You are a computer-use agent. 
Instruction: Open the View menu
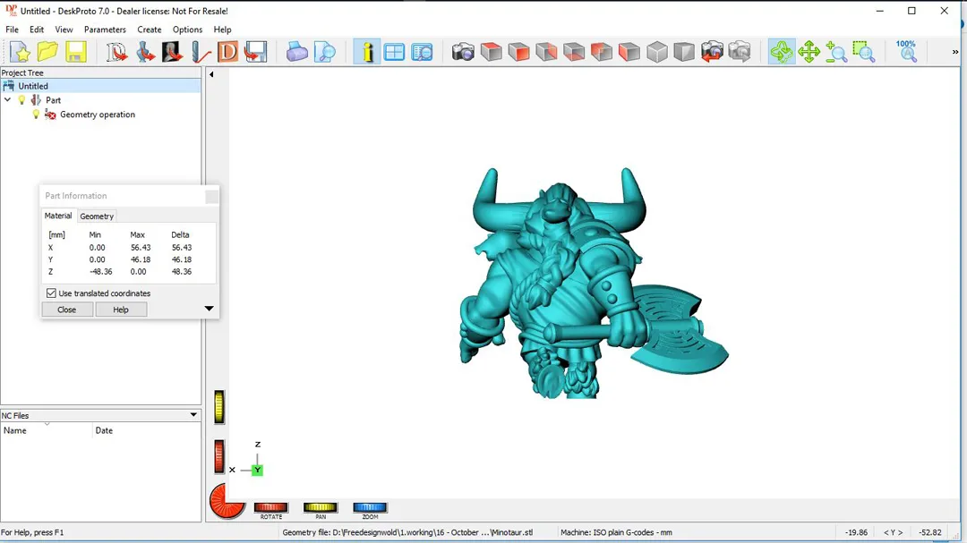click(64, 29)
